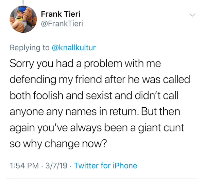The width and height of the screenshot is (204, 179).
Task: Open the 'Twitter for iPhone' source link
Action: [105, 165]
